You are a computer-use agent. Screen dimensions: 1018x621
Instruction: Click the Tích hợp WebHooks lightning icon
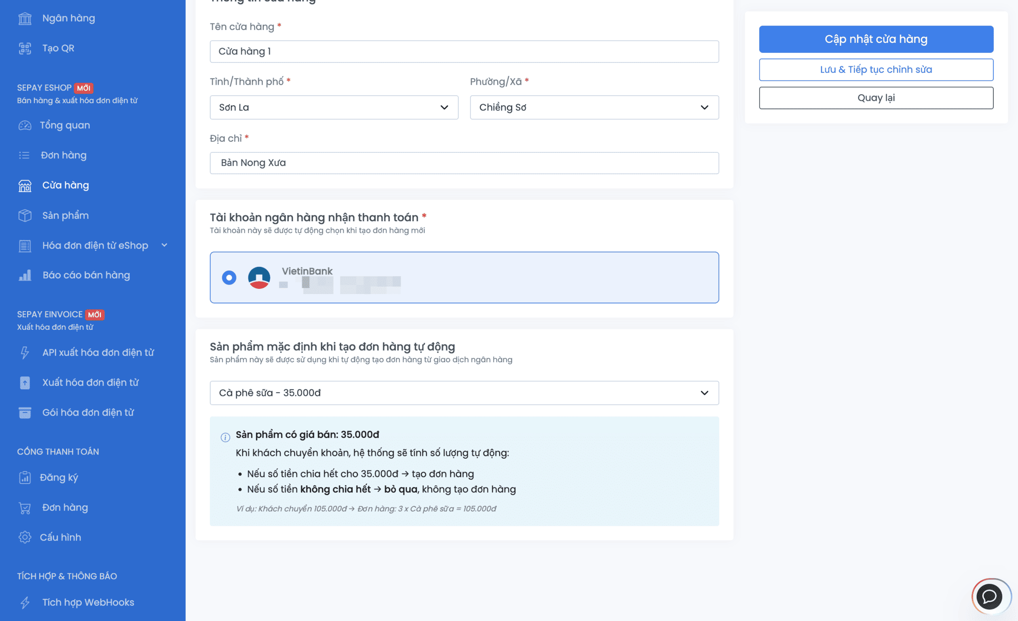point(25,602)
